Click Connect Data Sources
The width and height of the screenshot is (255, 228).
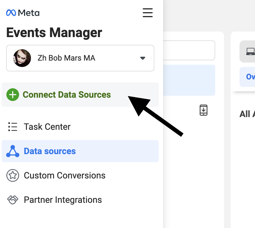pyautogui.click(x=80, y=95)
